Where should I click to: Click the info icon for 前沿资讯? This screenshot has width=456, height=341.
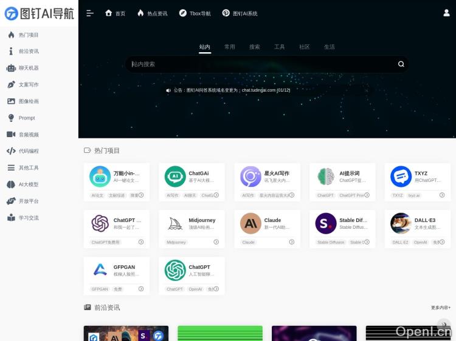pyautogui.click(x=11, y=52)
